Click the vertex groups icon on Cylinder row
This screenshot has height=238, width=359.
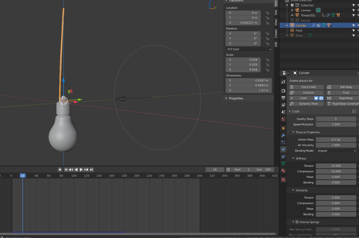pyautogui.click(x=319, y=25)
